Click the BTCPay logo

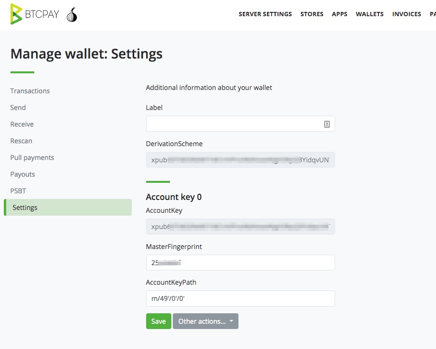(35, 14)
